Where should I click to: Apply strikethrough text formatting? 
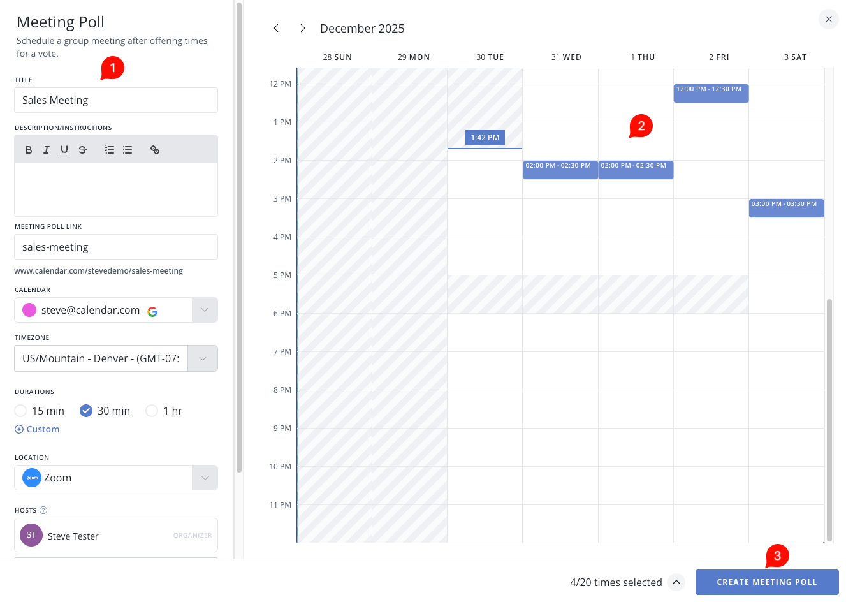pyautogui.click(x=82, y=150)
